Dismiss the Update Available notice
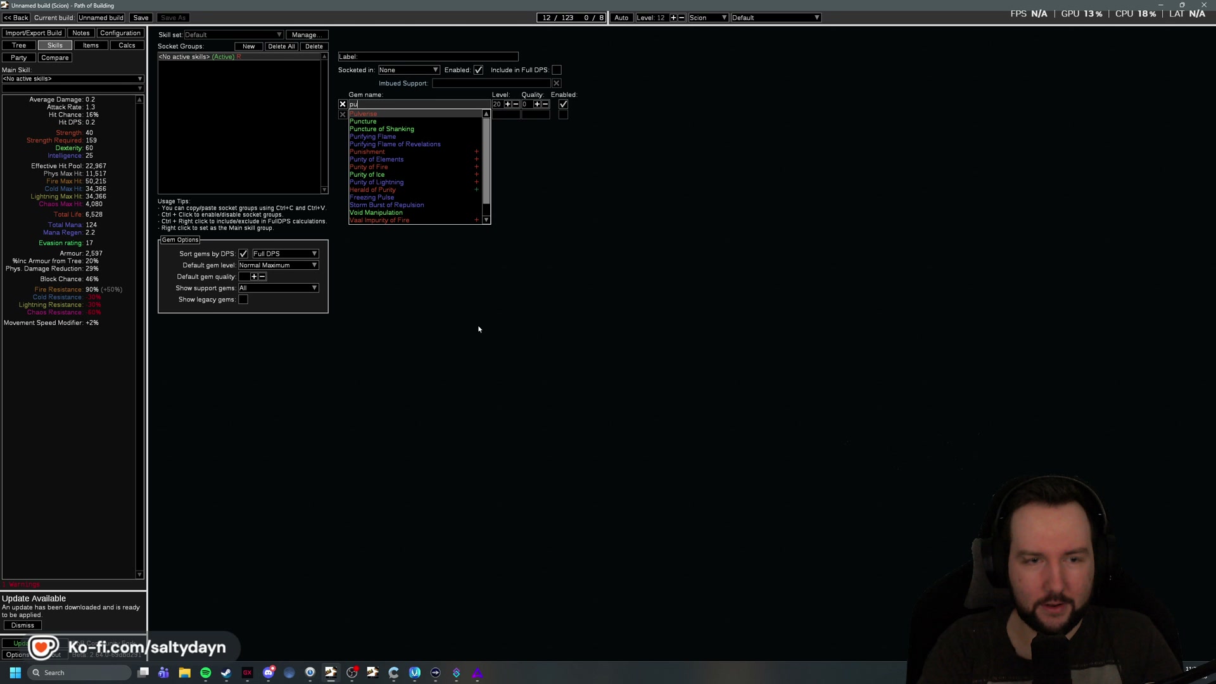 click(23, 626)
